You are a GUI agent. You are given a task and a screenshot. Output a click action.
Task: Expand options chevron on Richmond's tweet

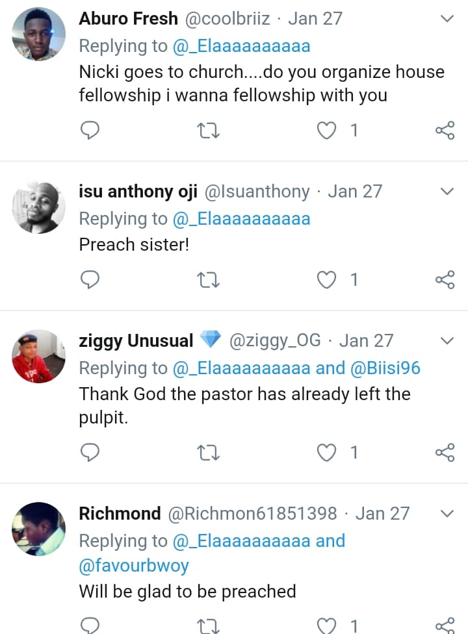(x=447, y=513)
